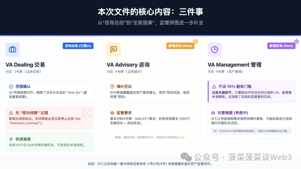This screenshot has width=301, height=169.
Task: Click the check-circle icon beside 范围确认
Action: pos(11,87)
